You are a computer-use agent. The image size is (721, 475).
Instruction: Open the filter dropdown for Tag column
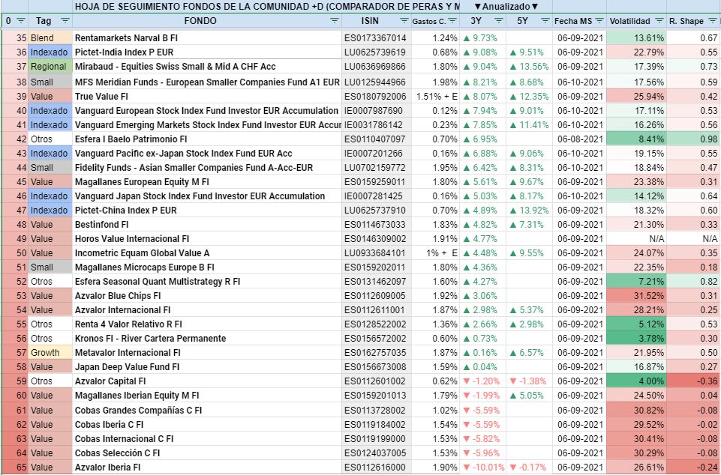click(x=65, y=21)
